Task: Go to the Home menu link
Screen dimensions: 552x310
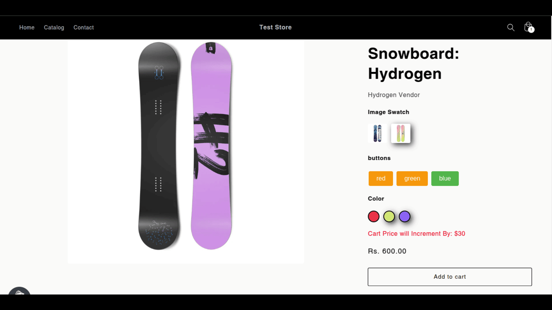Action: pos(27,28)
